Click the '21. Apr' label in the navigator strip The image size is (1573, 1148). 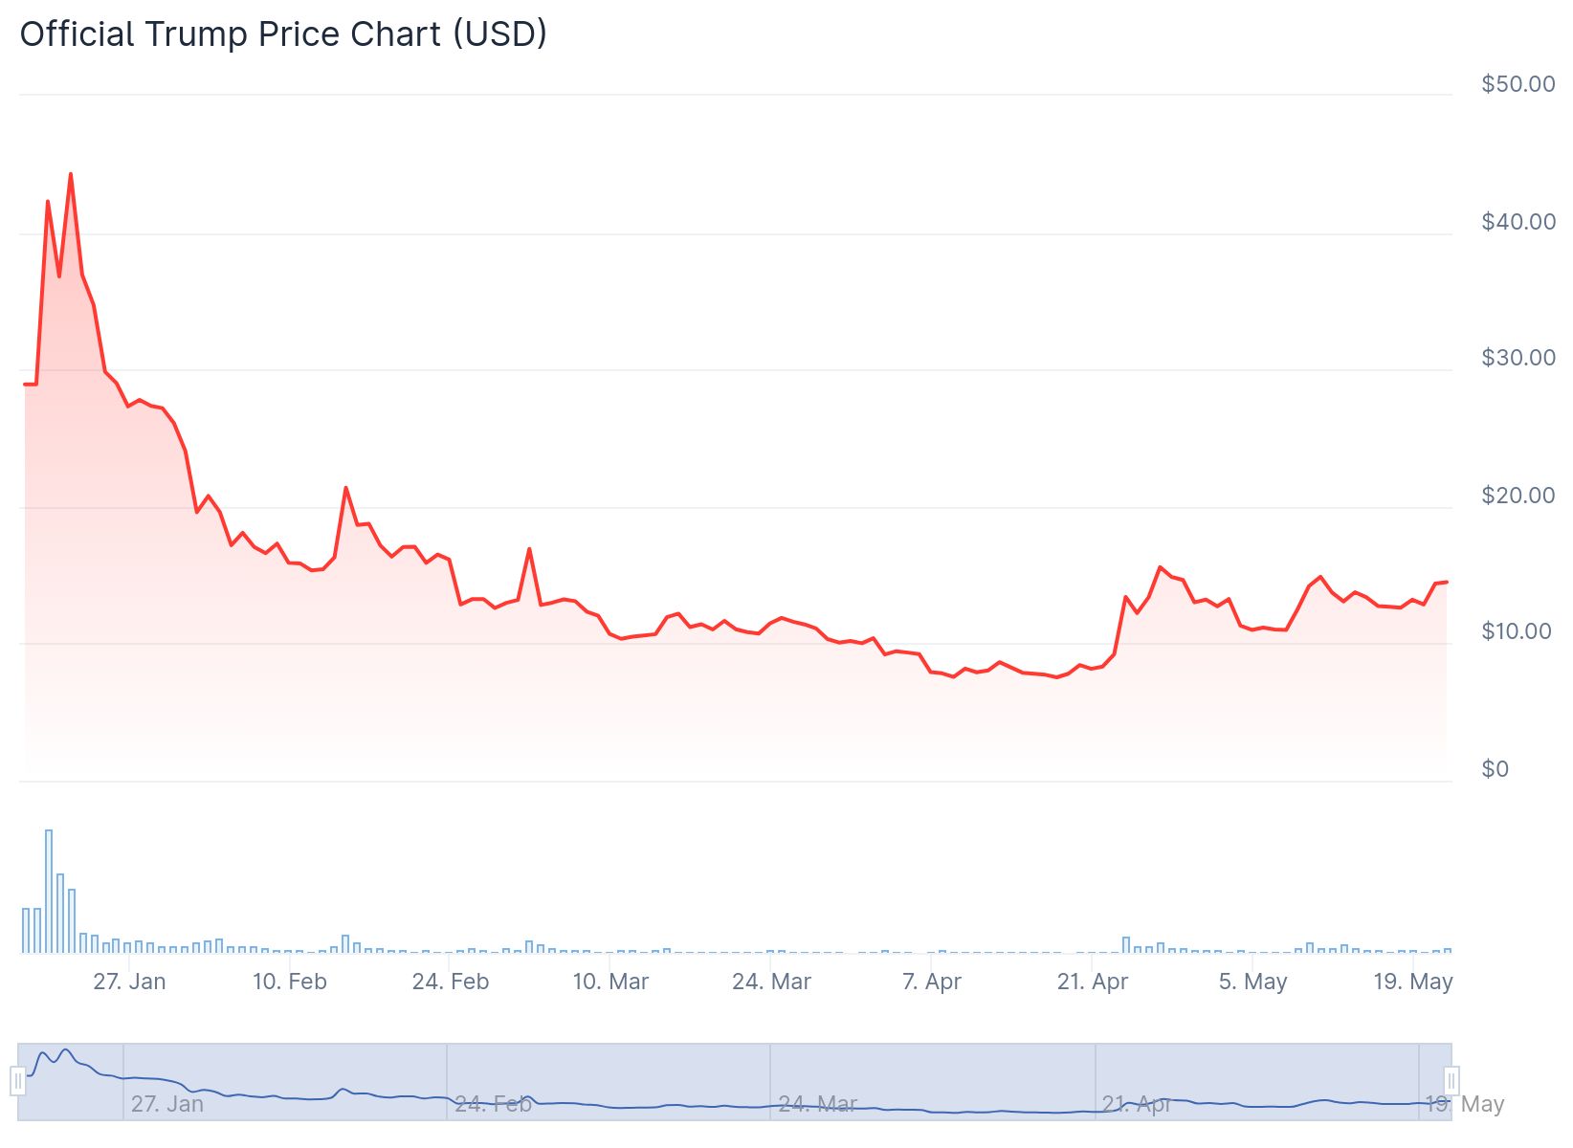click(x=1137, y=1104)
